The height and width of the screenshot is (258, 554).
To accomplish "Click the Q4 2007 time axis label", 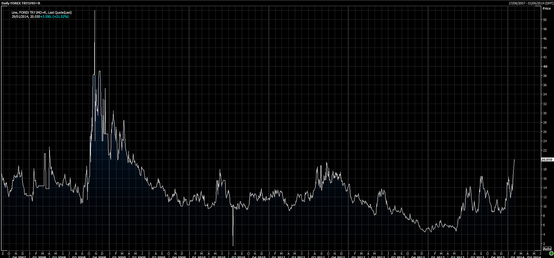I will point(19,257).
